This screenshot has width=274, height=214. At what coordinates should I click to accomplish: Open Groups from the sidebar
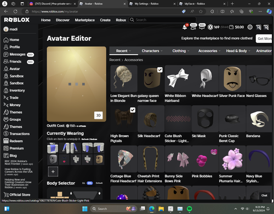(12, 119)
